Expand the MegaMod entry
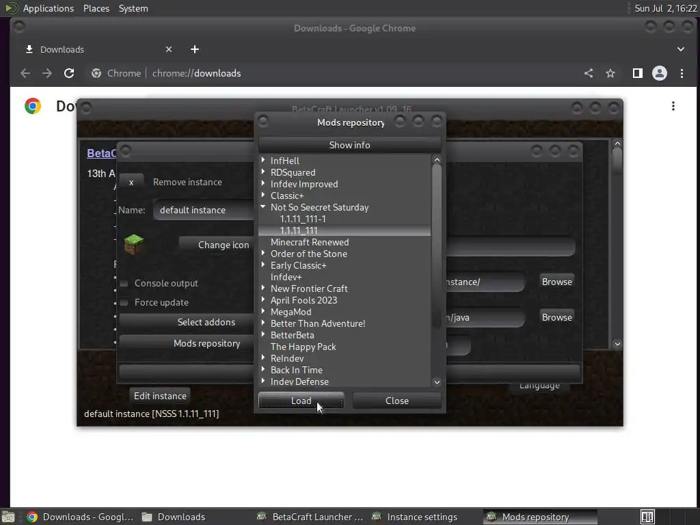This screenshot has height=525, width=700. (x=263, y=311)
